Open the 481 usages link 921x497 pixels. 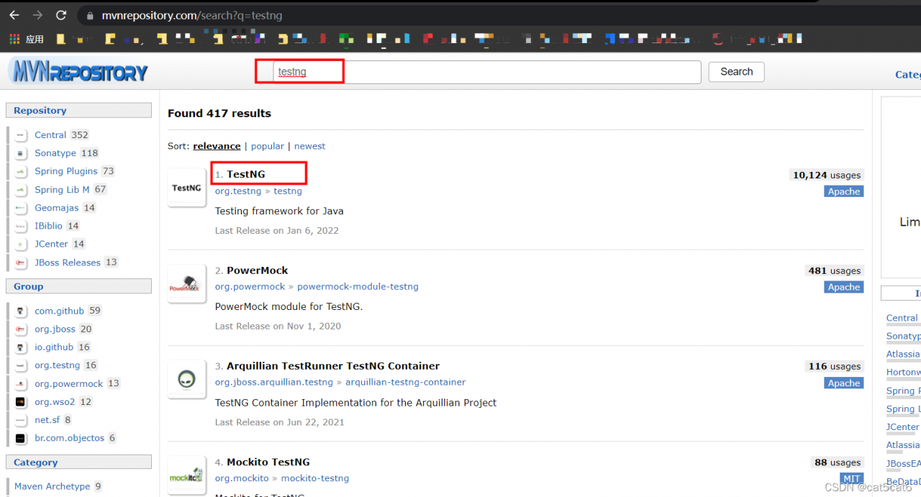click(834, 271)
